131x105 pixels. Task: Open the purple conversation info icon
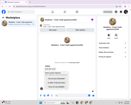[92, 20]
